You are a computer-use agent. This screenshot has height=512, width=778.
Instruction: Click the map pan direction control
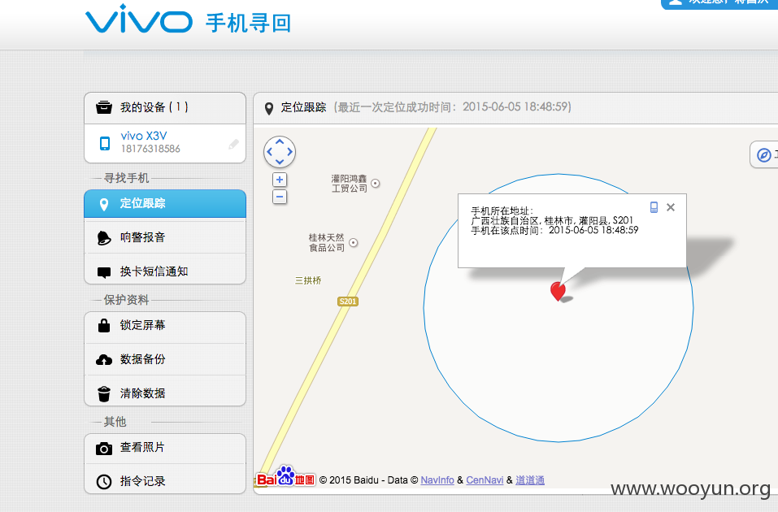280,152
